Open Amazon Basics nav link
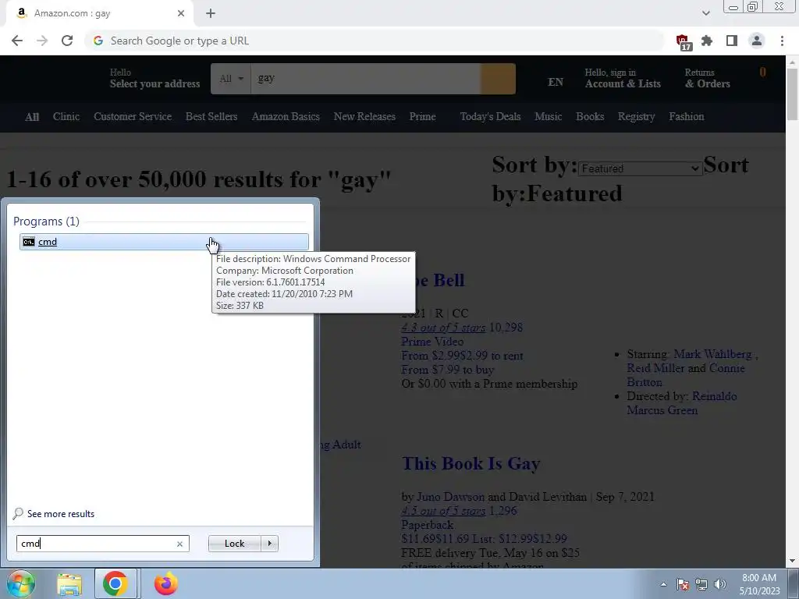The width and height of the screenshot is (799, 599). point(286,117)
